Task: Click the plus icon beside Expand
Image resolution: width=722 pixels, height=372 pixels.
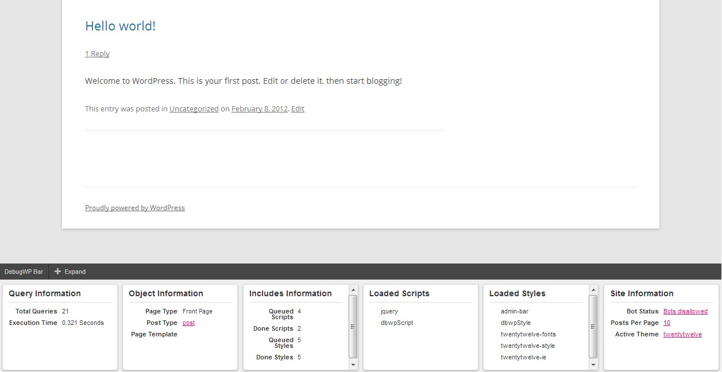Action: pyautogui.click(x=57, y=271)
